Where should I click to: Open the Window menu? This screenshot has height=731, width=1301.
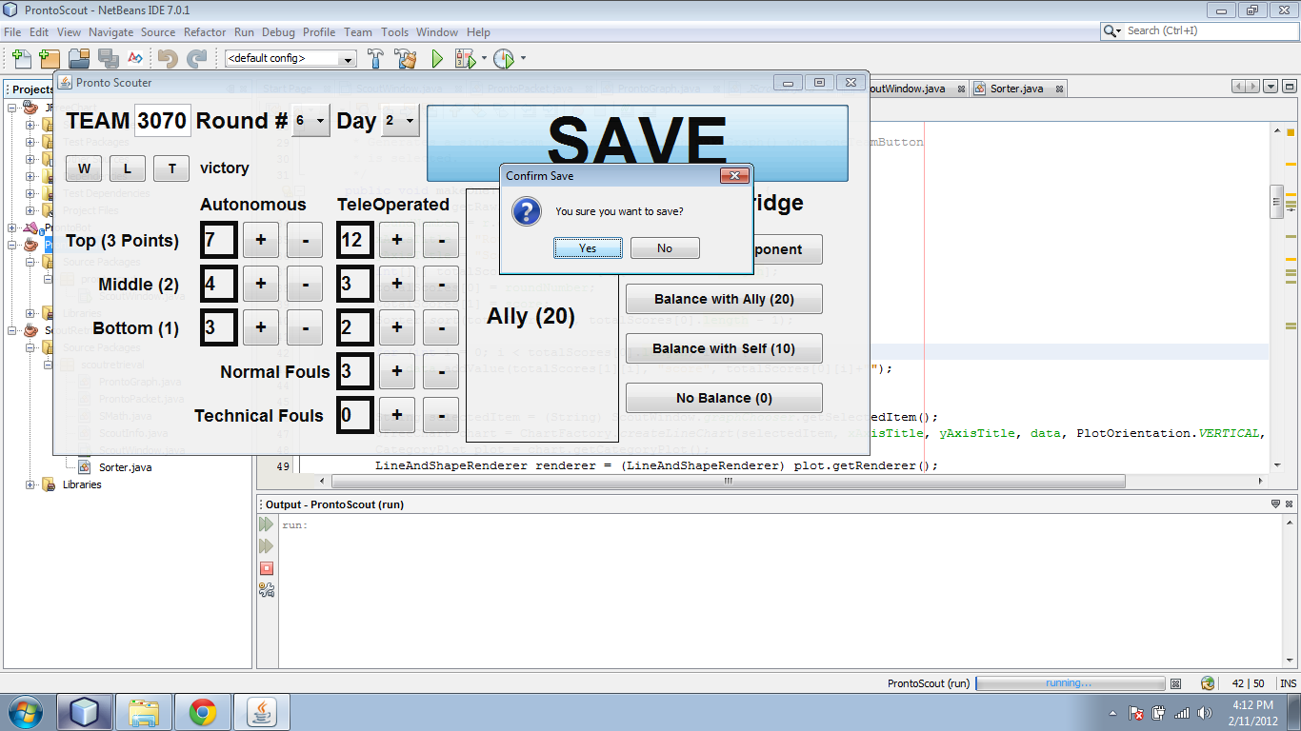pos(437,31)
